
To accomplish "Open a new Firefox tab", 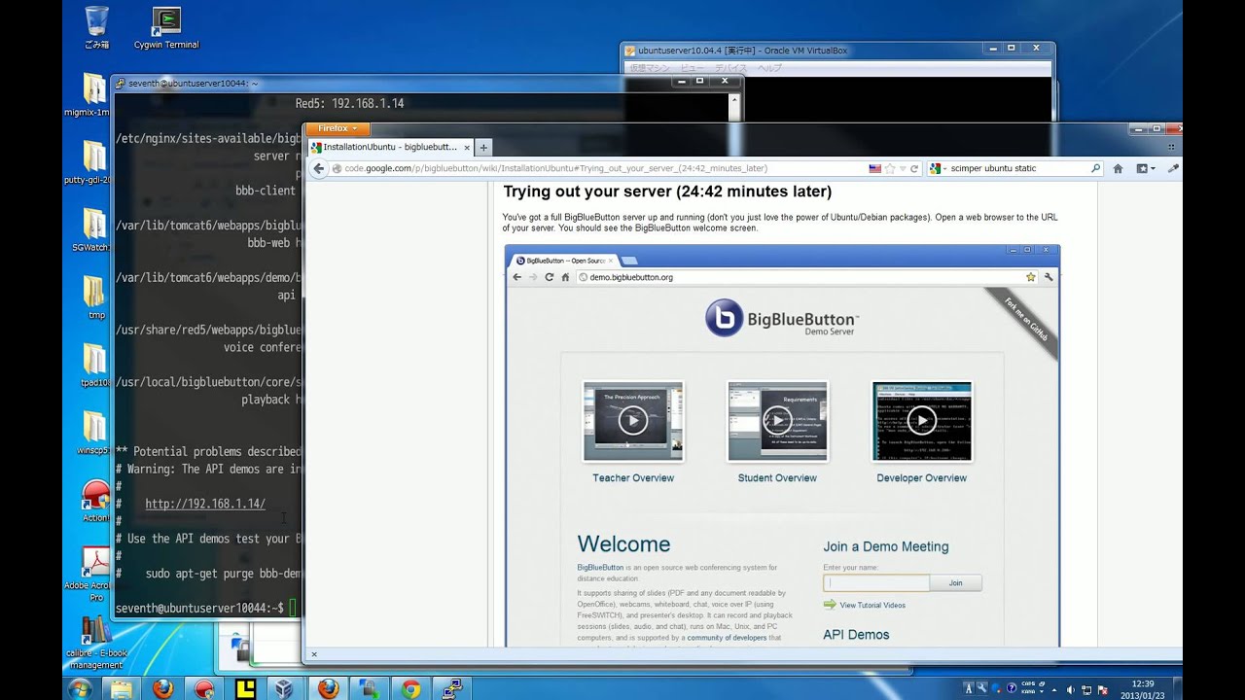I will point(483,148).
